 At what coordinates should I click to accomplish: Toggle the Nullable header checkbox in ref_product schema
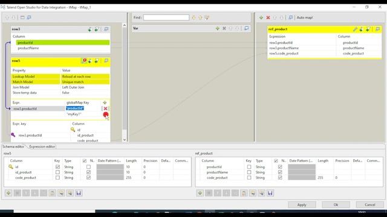coord(276,161)
